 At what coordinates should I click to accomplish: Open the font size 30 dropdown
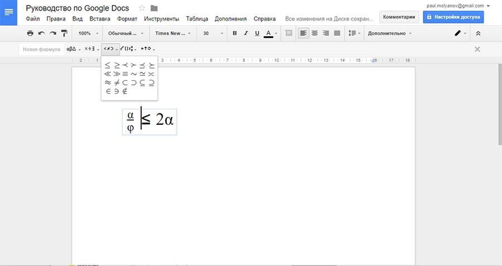pos(213,33)
